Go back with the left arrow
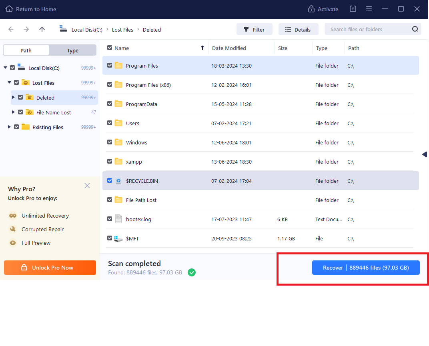Image resolution: width=429 pixels, height=346 pixels. pyautogui.click(x=11, y=29)
